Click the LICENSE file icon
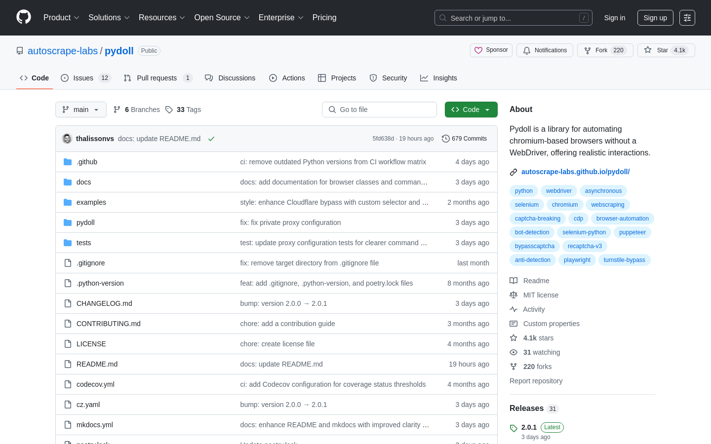 tap(68, 344)
